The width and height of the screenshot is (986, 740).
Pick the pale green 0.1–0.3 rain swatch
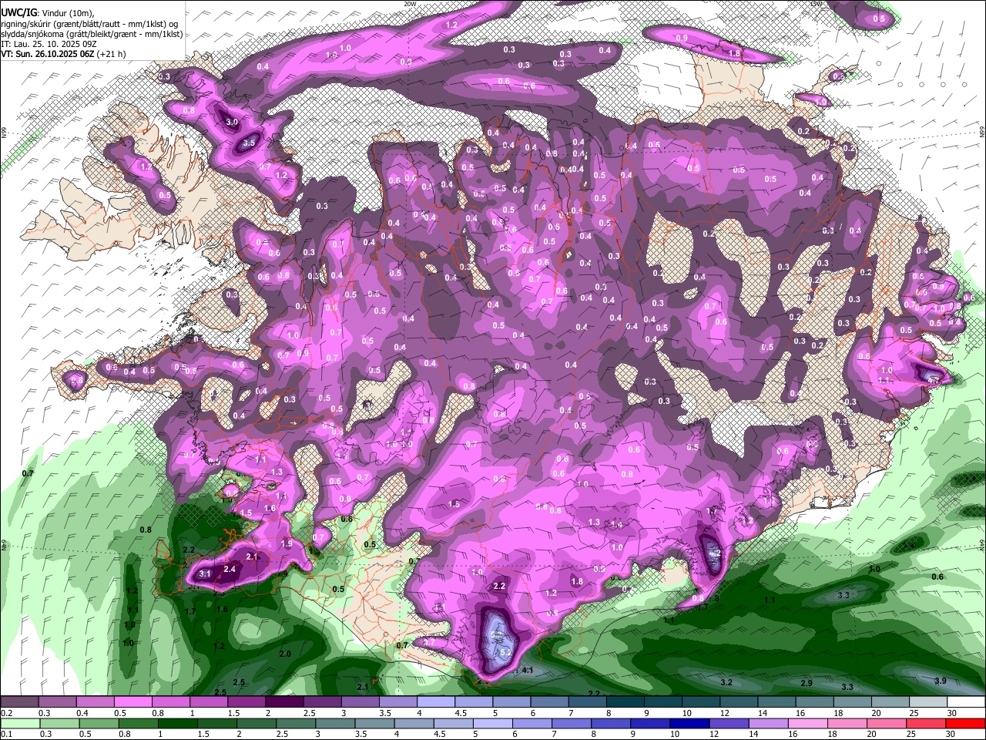pos(20,723)
